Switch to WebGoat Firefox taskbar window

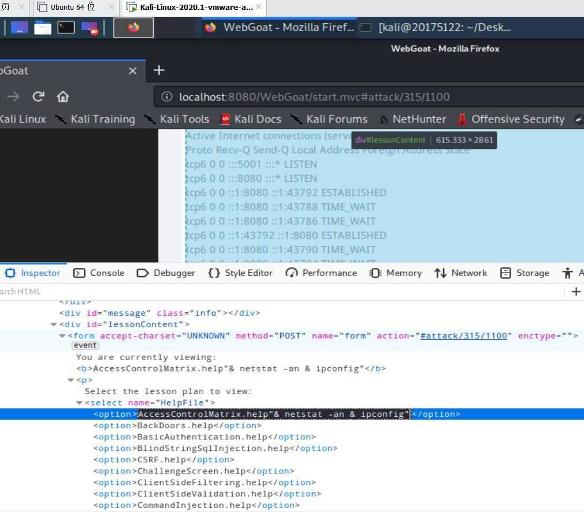pyautogui.click(x=280, y=28)
